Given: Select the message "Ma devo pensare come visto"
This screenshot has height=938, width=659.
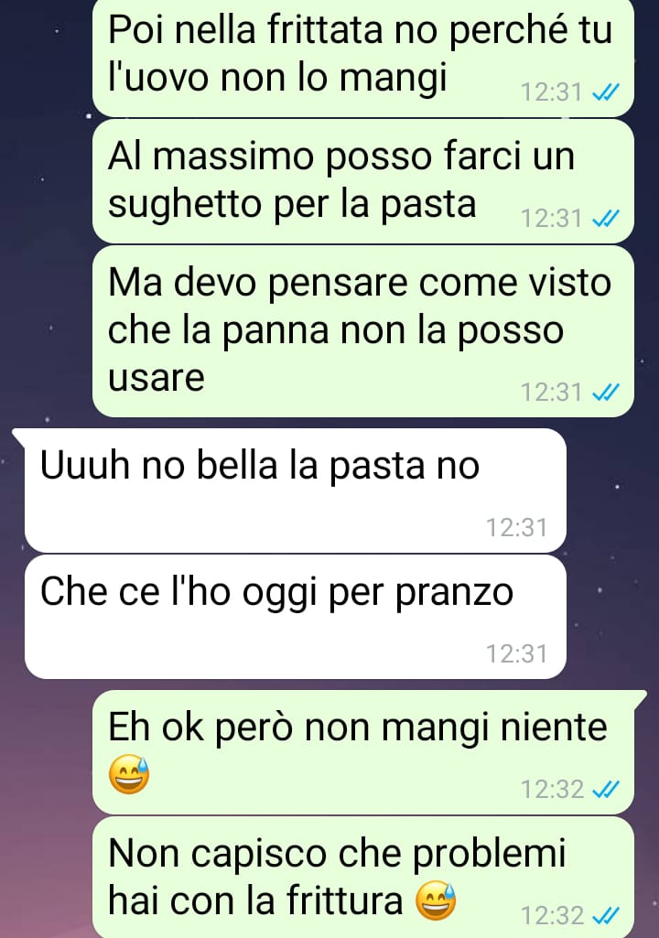Looking at the screenshot, I should (x=363, y=330).
